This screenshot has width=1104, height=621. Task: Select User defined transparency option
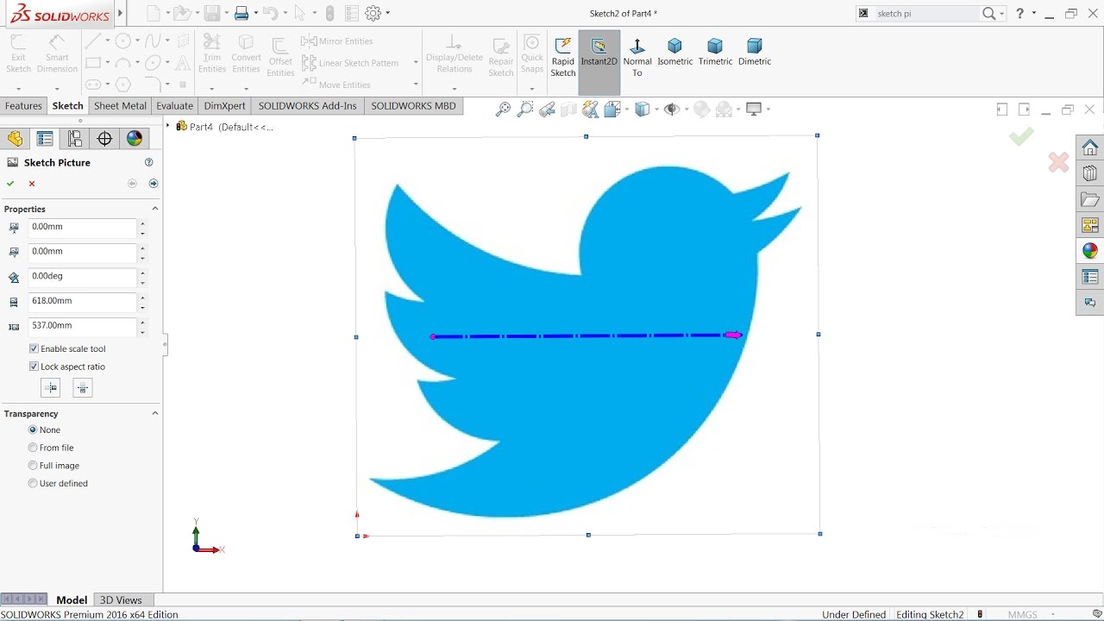[33, 483]
